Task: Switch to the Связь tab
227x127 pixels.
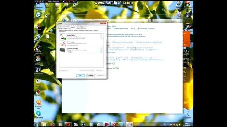Action: point(84,28)
